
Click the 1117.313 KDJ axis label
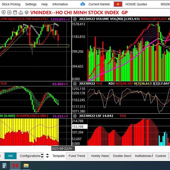[78, 107]
